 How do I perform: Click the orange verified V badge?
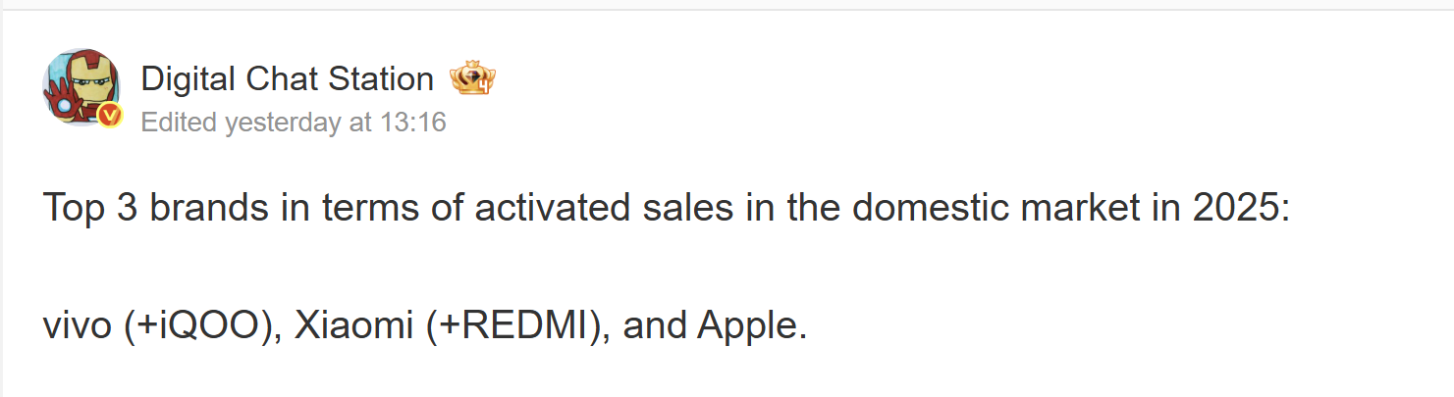tap(110, 117)
